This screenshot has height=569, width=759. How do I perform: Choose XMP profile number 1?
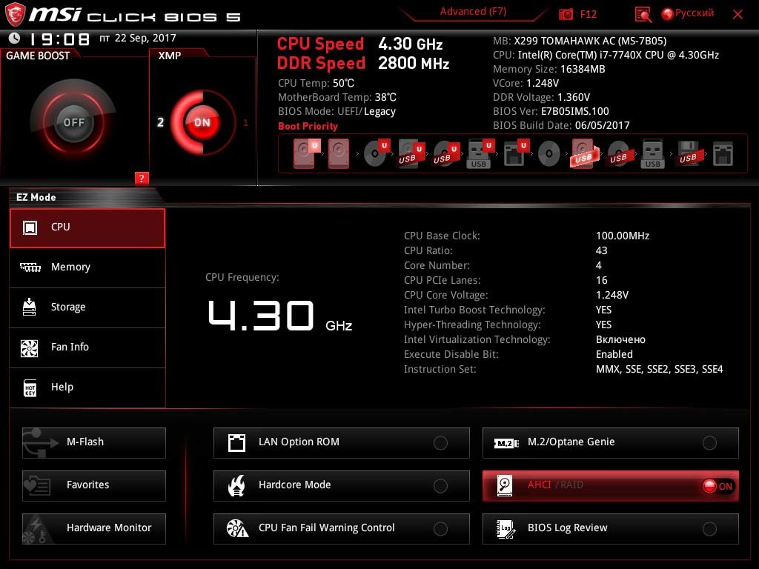245,122
